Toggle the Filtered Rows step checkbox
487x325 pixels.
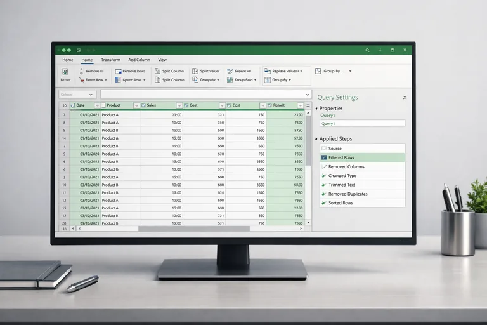tap(324, 157)
